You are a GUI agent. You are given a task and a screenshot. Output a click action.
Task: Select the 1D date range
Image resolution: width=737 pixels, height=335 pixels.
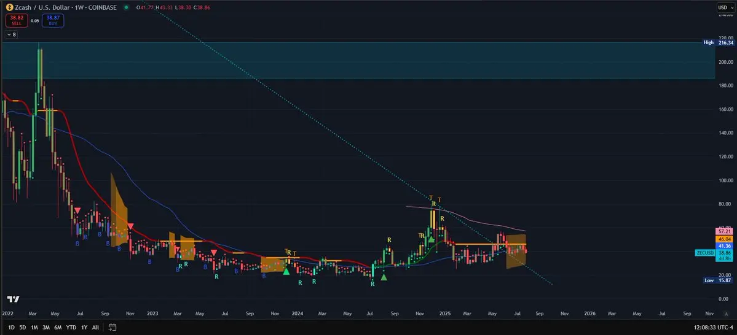pos(11,328)
